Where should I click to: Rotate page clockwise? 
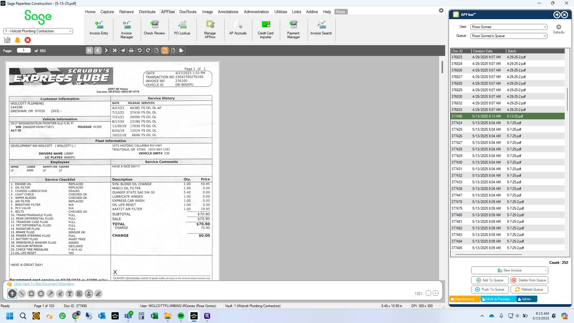tap(148, 51)
